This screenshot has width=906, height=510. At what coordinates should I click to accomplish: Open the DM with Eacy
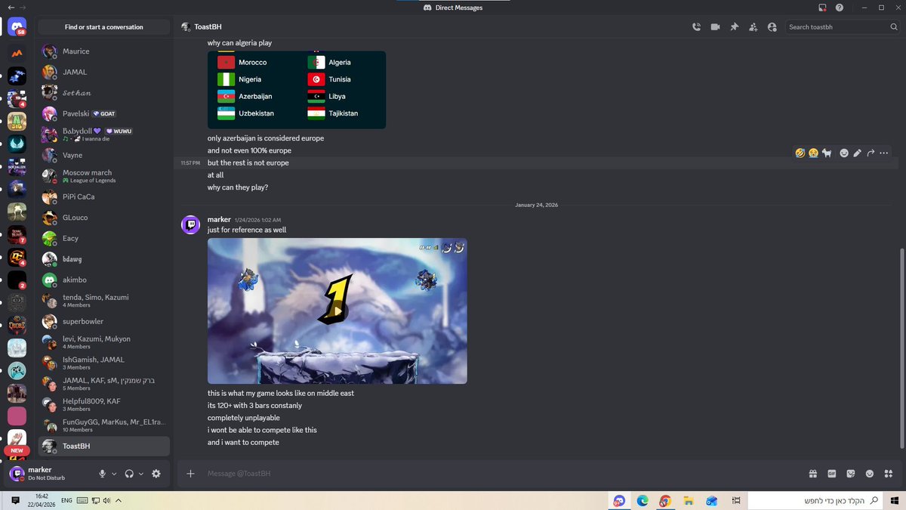pyautogui.click(x=103, y=238)
